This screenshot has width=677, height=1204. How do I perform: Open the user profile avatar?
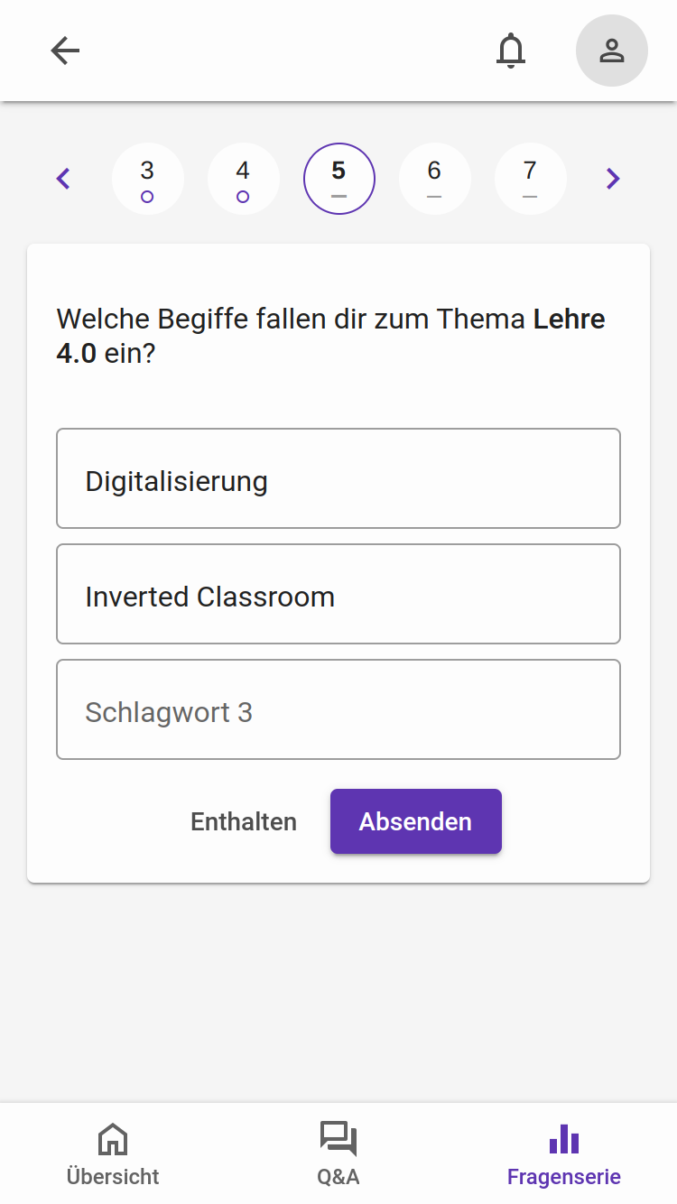click(x=612, y=51)
